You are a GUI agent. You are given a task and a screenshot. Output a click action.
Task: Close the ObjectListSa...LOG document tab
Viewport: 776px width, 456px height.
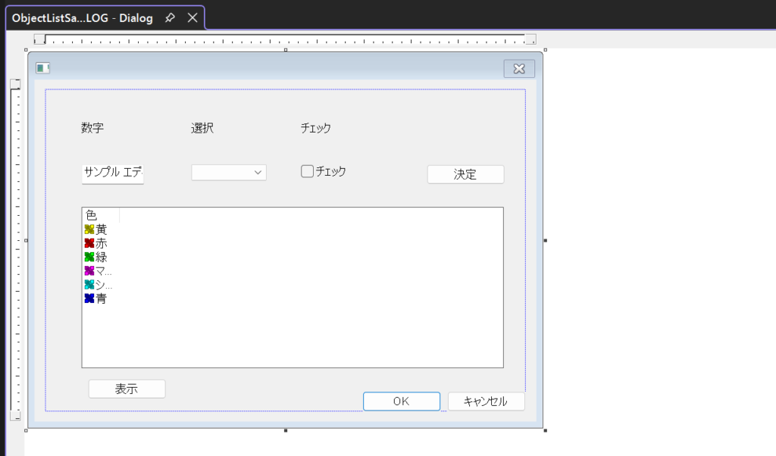(192, 17)
